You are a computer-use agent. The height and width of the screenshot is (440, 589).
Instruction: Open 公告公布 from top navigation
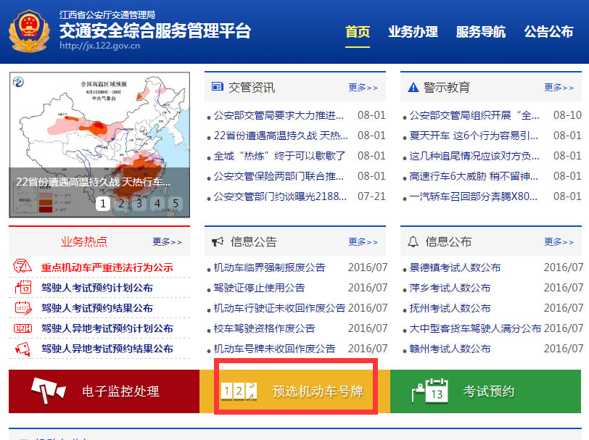tap(548, 32)
